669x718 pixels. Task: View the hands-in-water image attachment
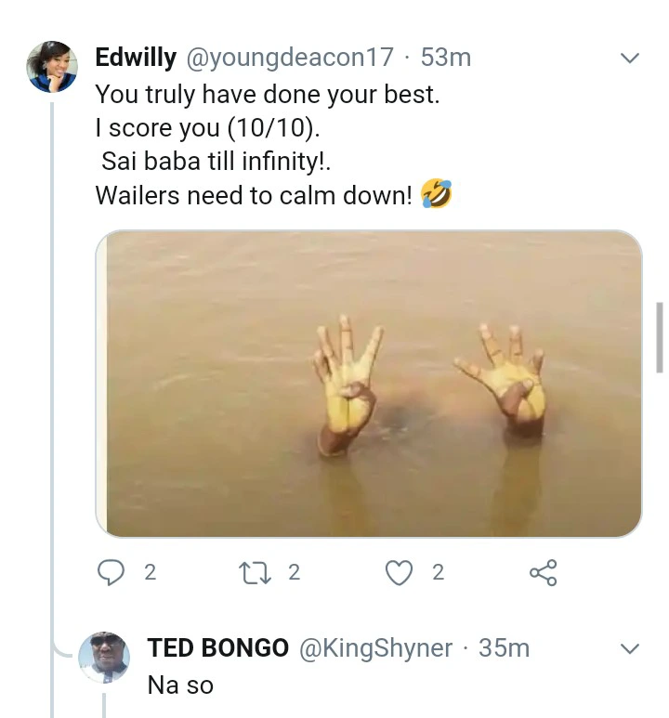pyautogui.click(x=369, y=384)
